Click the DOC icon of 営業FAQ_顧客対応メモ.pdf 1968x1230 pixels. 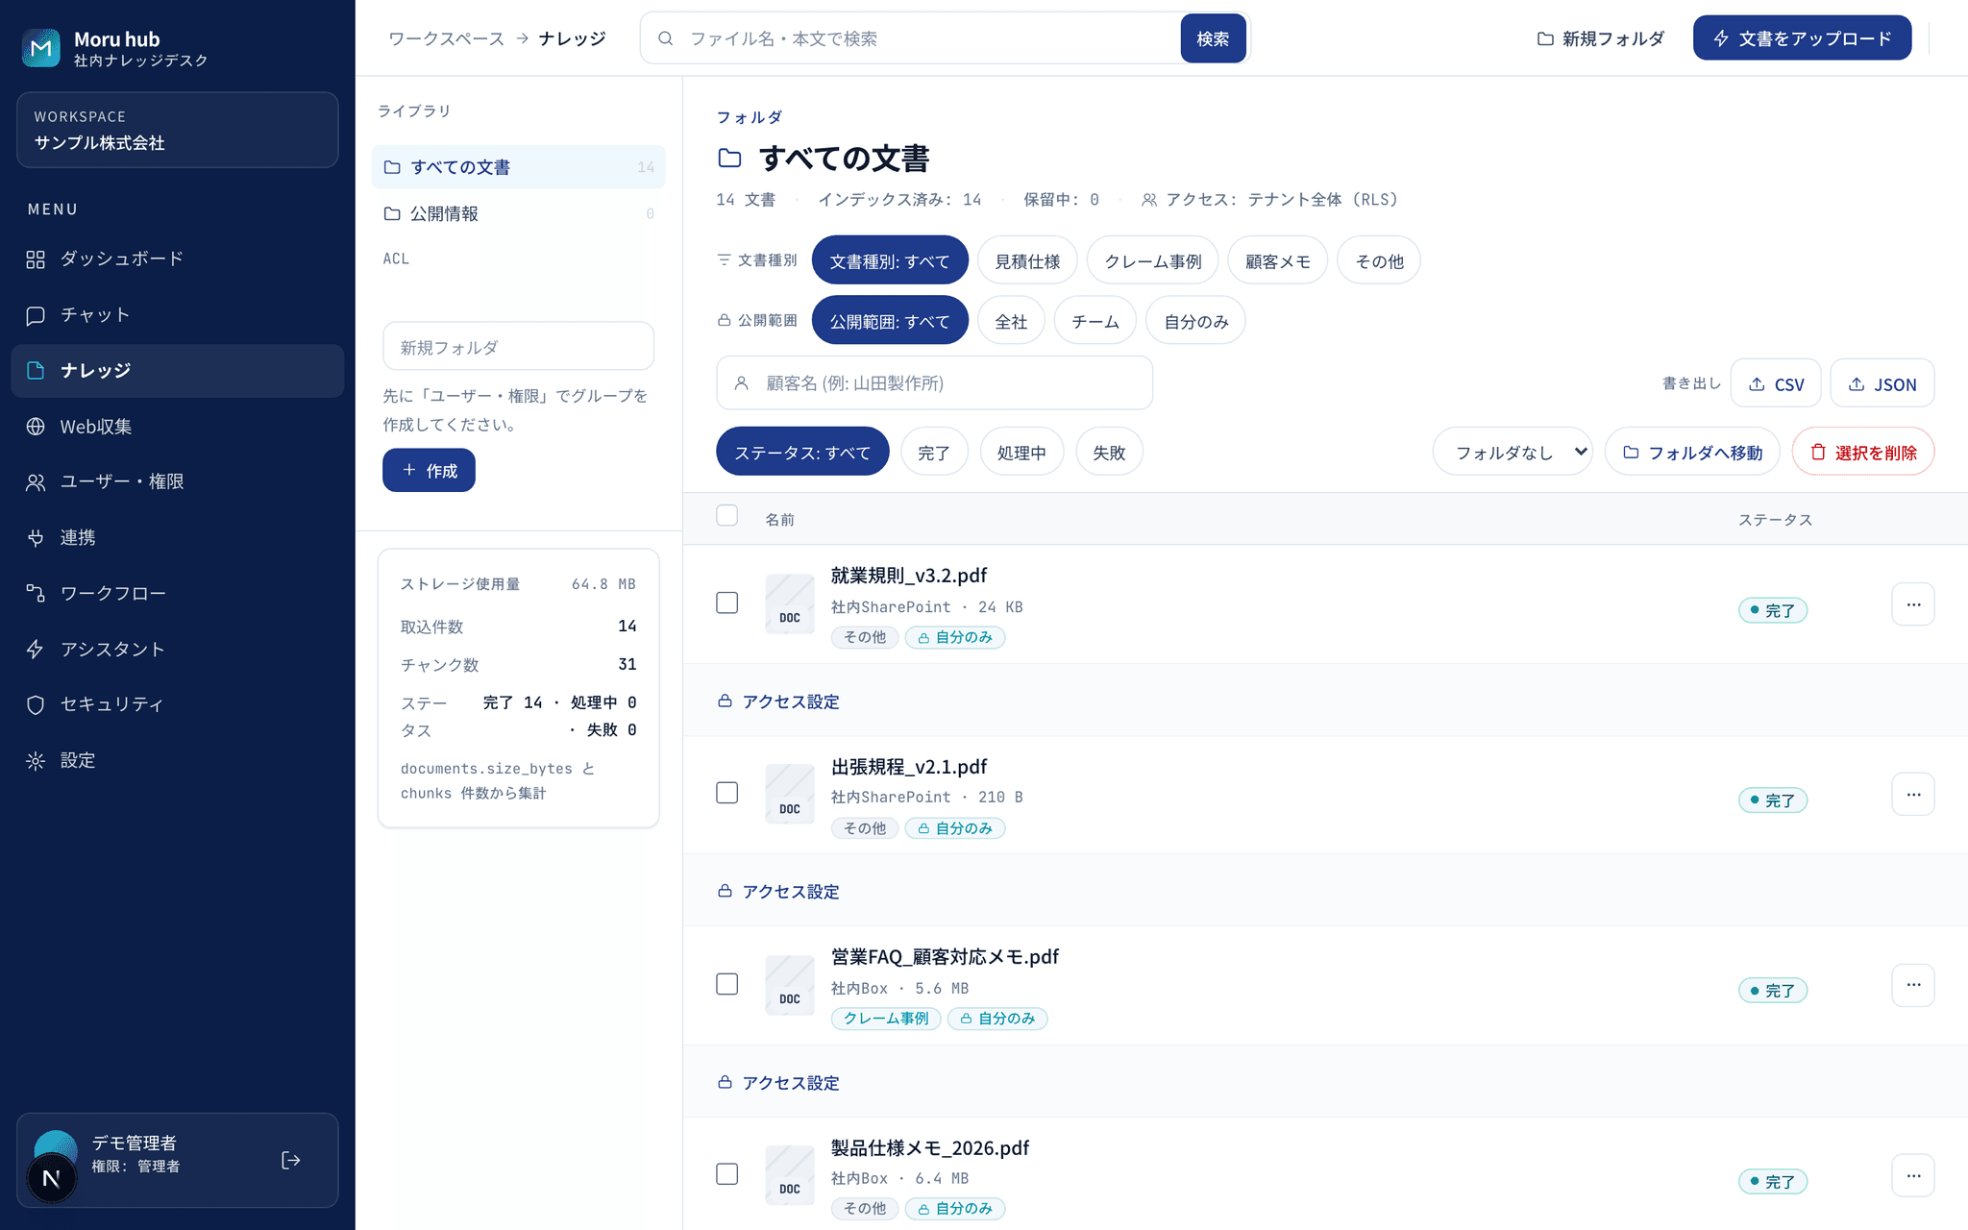pos(790,985)
